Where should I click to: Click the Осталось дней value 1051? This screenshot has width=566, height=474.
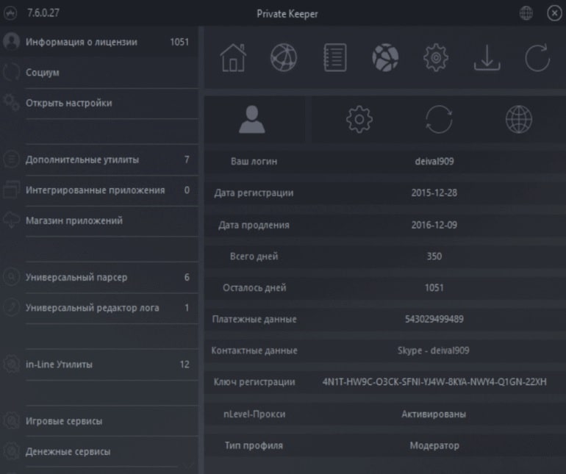(434, 288)
